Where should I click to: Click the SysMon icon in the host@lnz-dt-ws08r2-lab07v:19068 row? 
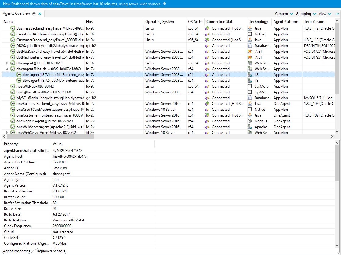250,92
